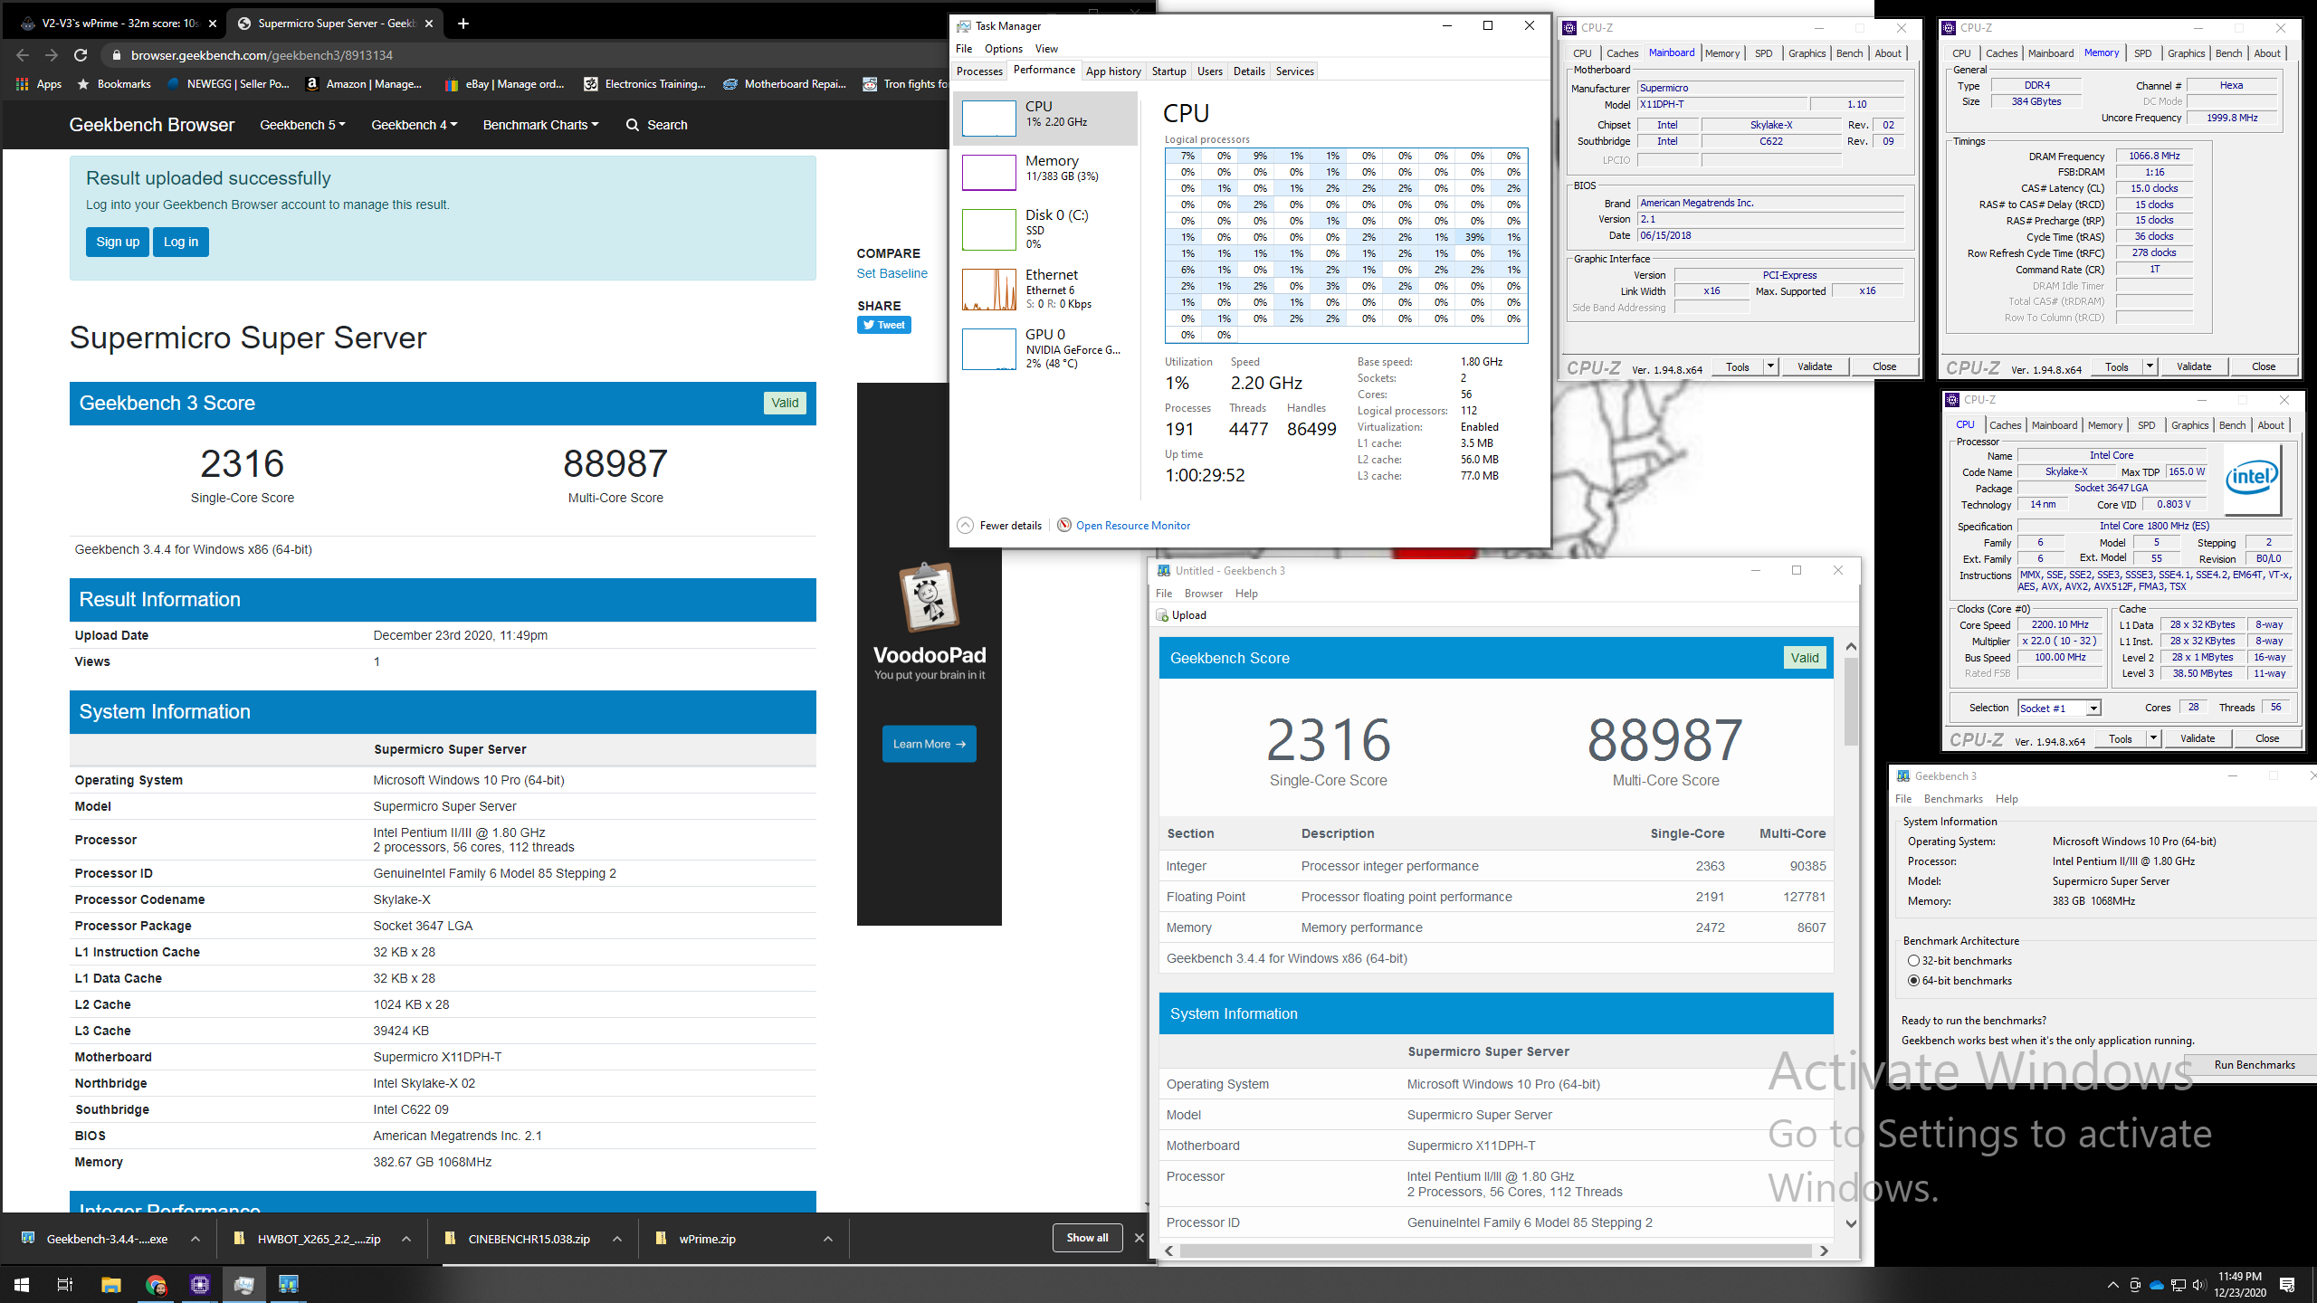Image resolution: width=2317 pixels, height=1303 pixels.
Task: Expand options chevron for wPrime.zip download
Action: [827, 1239]
